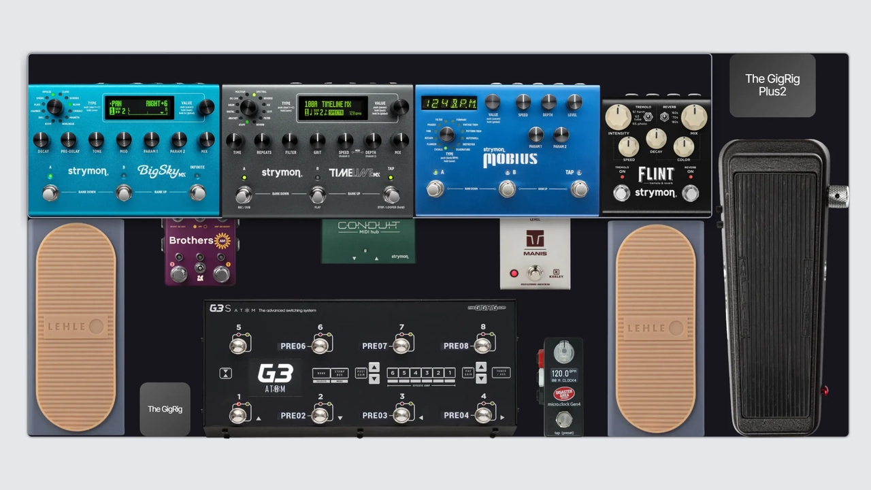Tap the TimeLine MX Tap footswitch
This screenshot has height=490, width=871.
391,195
